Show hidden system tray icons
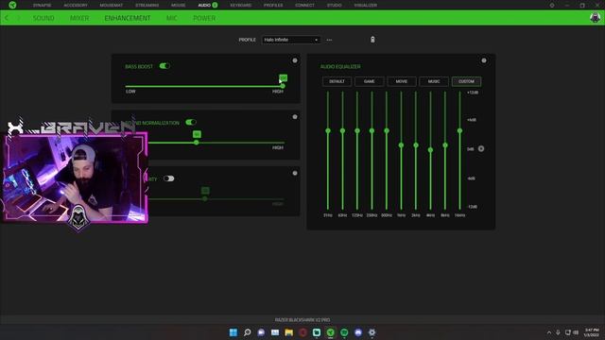This screenshot has height=340, width=605. coord(549,332)
